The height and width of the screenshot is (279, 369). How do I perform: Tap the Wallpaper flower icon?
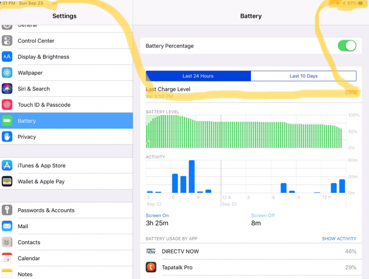click(x=7, y=73)
